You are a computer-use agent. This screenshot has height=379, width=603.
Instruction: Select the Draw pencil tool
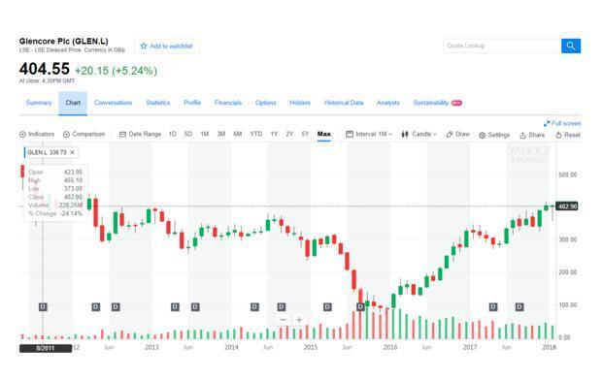[450, 135]
